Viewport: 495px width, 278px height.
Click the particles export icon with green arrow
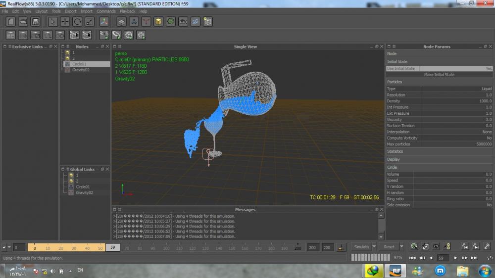[x=104, y=35]
